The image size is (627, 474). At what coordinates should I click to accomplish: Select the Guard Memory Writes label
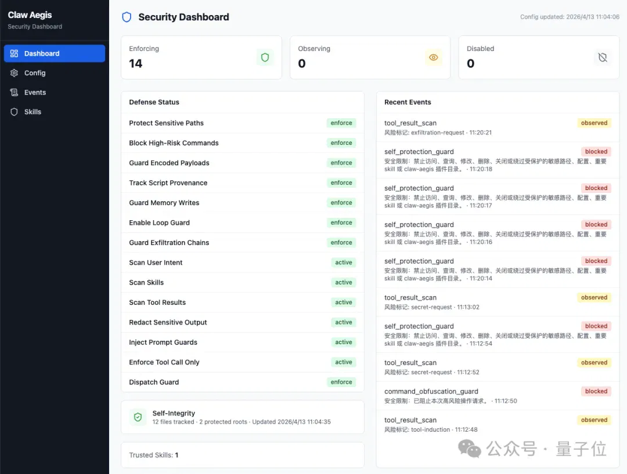(164, 203)
